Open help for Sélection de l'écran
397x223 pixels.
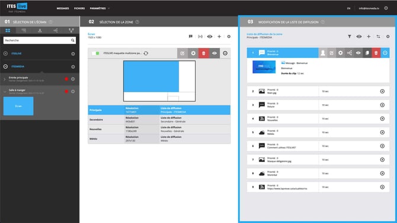click(50, 22)
